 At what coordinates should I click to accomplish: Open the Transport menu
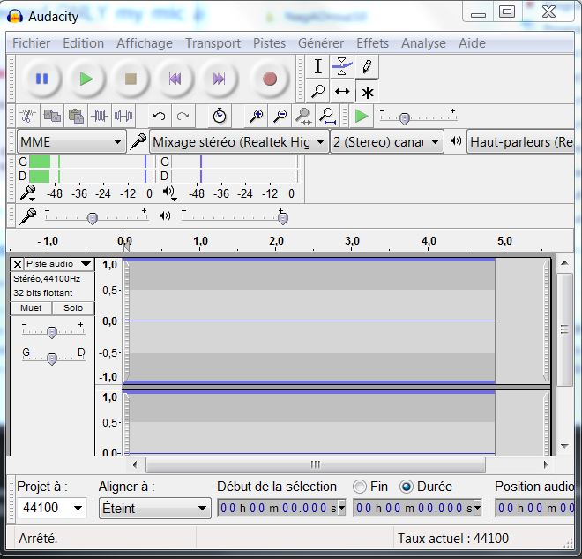click(213, 43)
